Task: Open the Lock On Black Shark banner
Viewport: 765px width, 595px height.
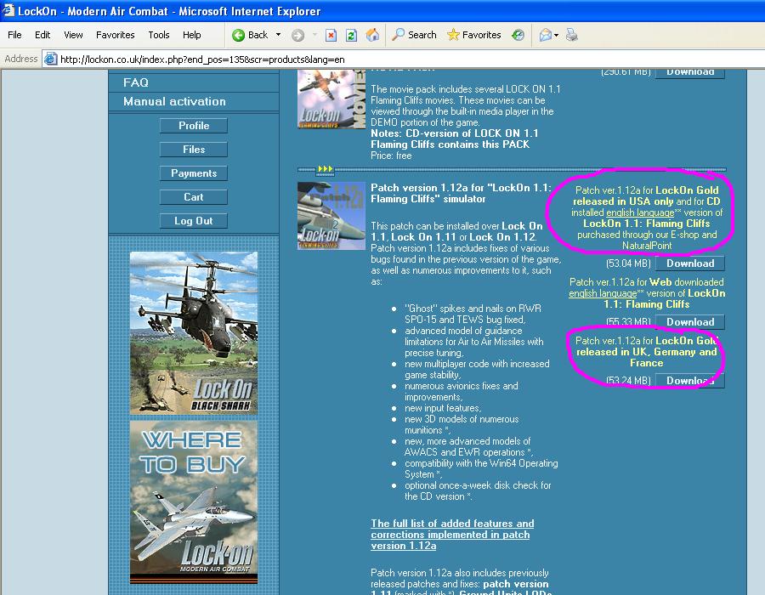Action: (x=194, y=333)
